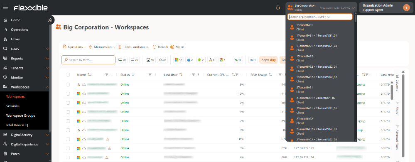Expand the Patch sidebar section
The width and height of the screenshot is (415, 162).
47,154
